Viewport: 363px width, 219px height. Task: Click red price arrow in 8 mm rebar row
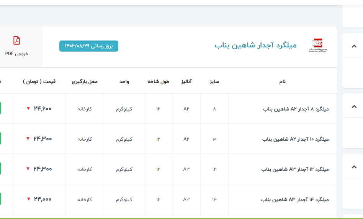28,109
